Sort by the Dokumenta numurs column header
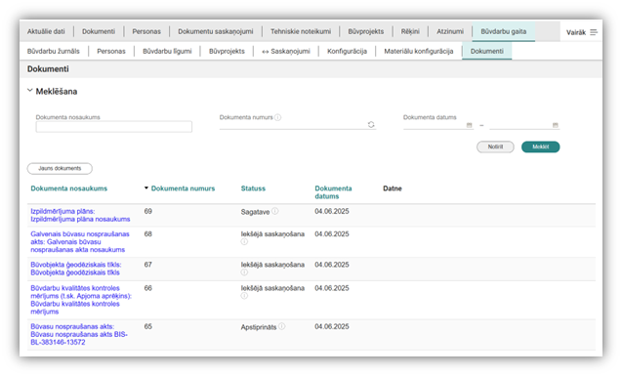Viewport: 622px width, 376px height. pyautogui.click(x=183, y=188)
